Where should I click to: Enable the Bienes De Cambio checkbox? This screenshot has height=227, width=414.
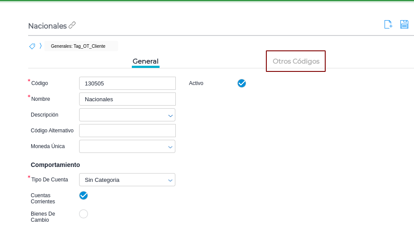[84, 214]
